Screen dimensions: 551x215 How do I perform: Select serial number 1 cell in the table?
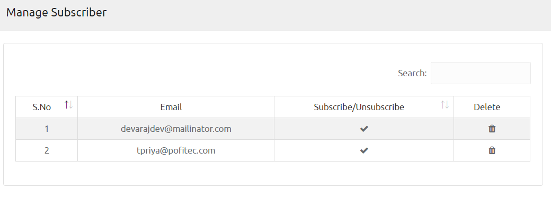[47, 129]
